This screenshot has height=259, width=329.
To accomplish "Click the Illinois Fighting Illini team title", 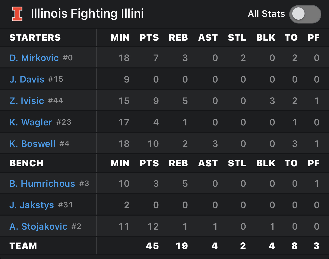I will (x=87, y=14).
